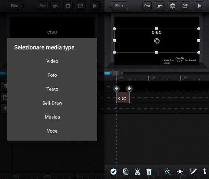Play the movie in right panel

[199, 6]
